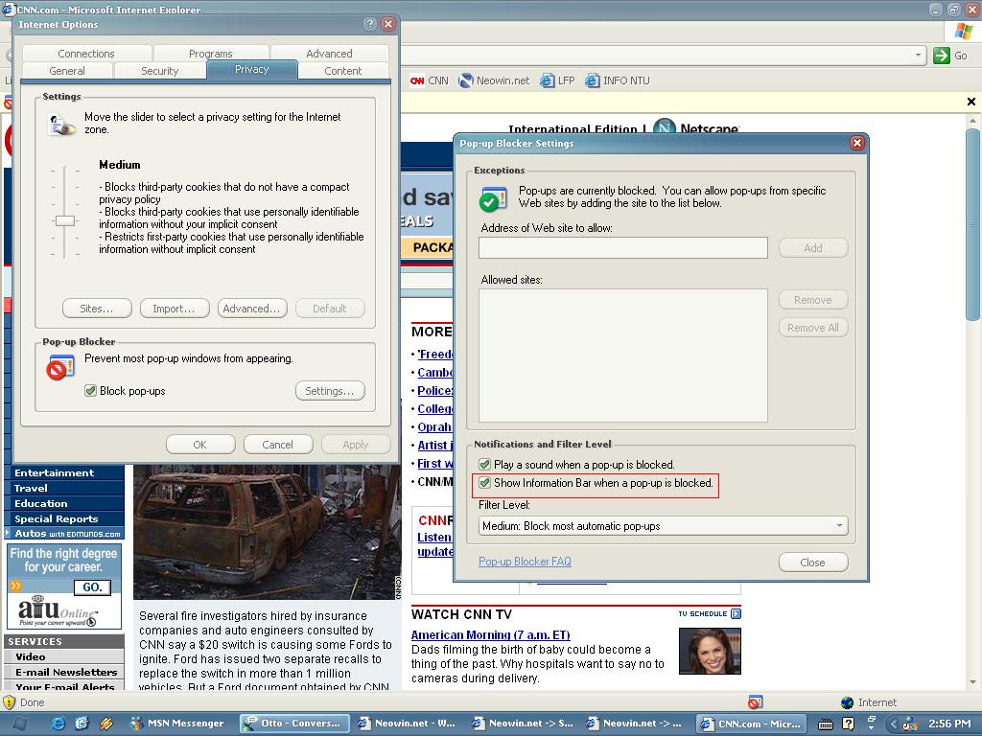Click the on-screen keyboard tray icon
Viewport: 982px width, 736px height.
pos(826,724)
